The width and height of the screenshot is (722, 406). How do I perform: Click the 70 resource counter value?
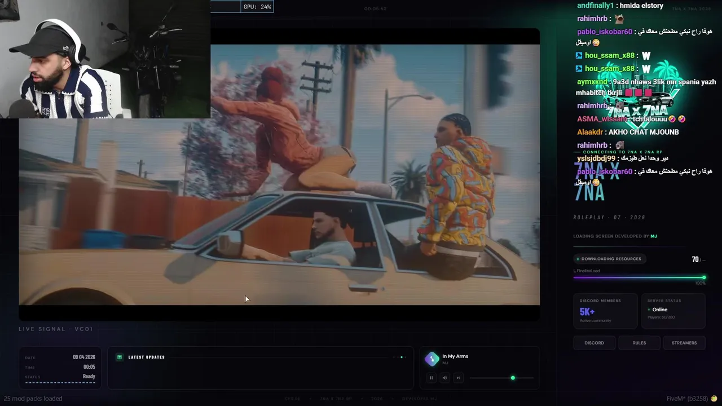[695, 259]
